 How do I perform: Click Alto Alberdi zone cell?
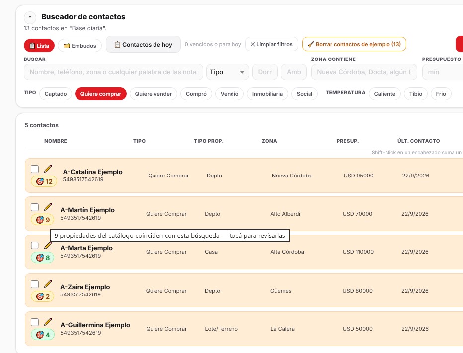pyautogui.click(x=285, y=214)
